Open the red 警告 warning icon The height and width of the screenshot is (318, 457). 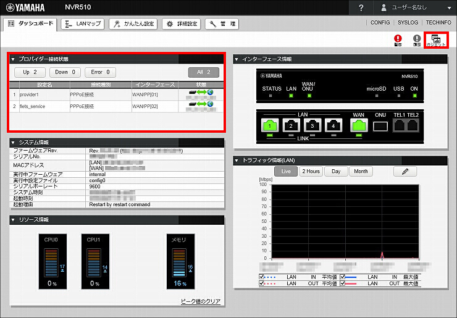398,40
